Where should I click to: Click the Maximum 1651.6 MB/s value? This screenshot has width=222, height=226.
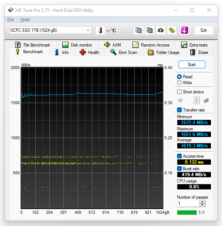194,134
